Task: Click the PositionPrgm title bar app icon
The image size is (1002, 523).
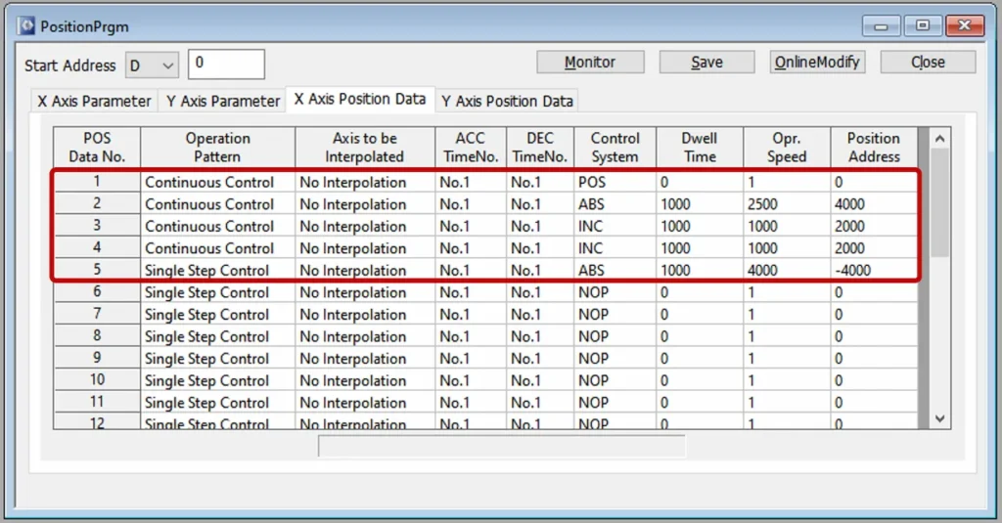Action: pyautogui.click(x=26, y=26)
